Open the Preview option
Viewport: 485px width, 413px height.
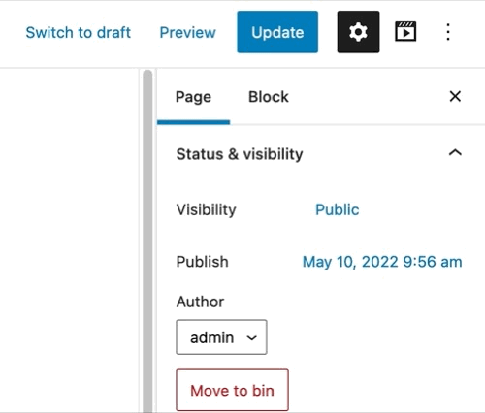point(188,32)
